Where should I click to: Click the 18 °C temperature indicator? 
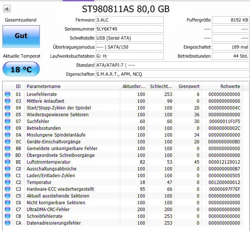click(x=21, y=69)
